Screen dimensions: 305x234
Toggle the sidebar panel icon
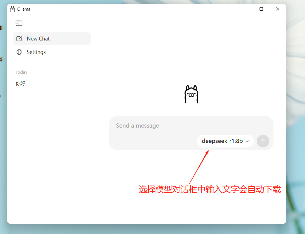tap(19, 23)
